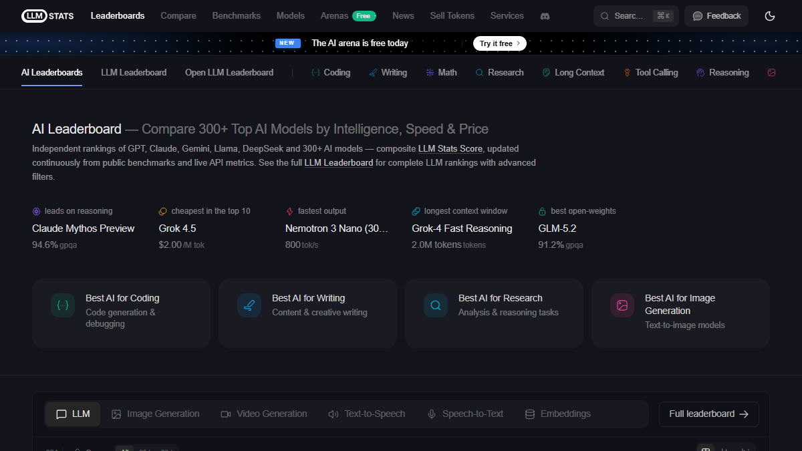Open the Best AI for Coding card
Viewport: 802px width, 451px height.
point(121,313)
